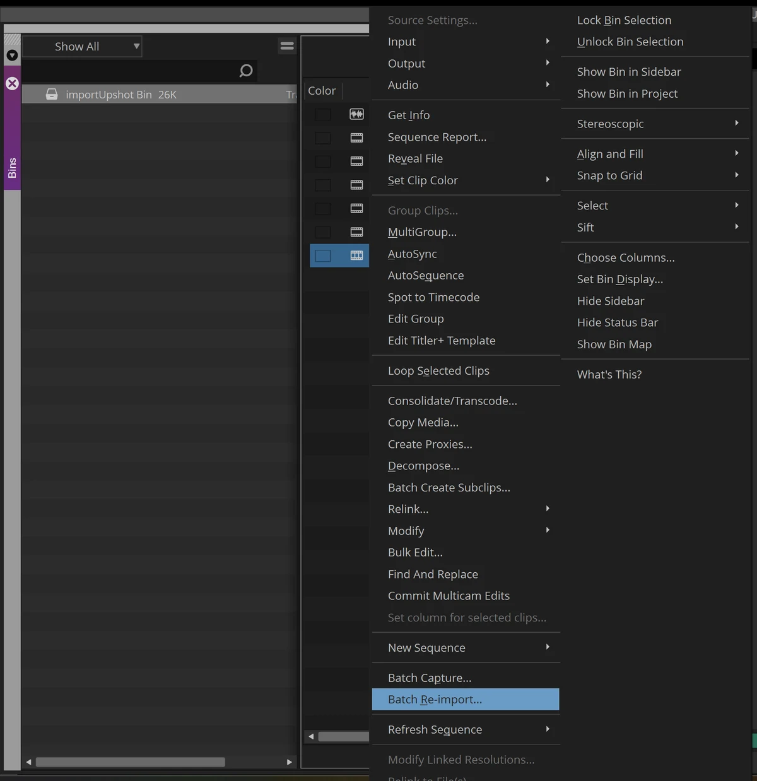Select the importUpshot Bin row

click(x=159, y=95)
